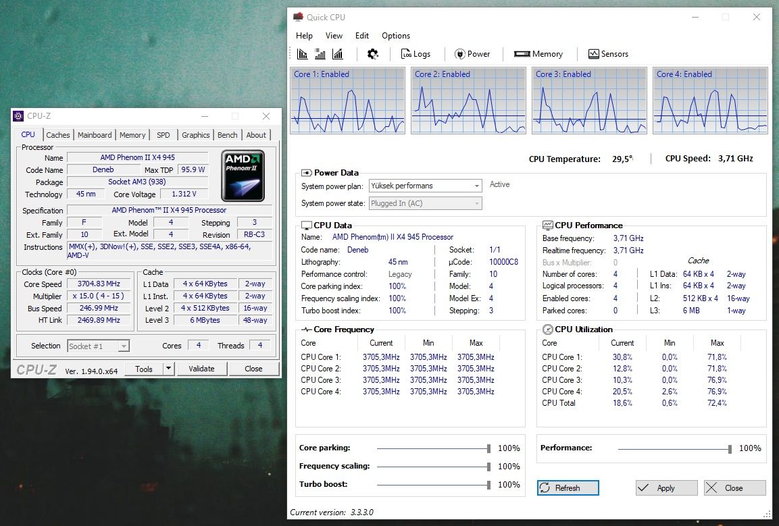
Task: Open Power from the Quick CPU toolbar
Action: coord(472,53)
